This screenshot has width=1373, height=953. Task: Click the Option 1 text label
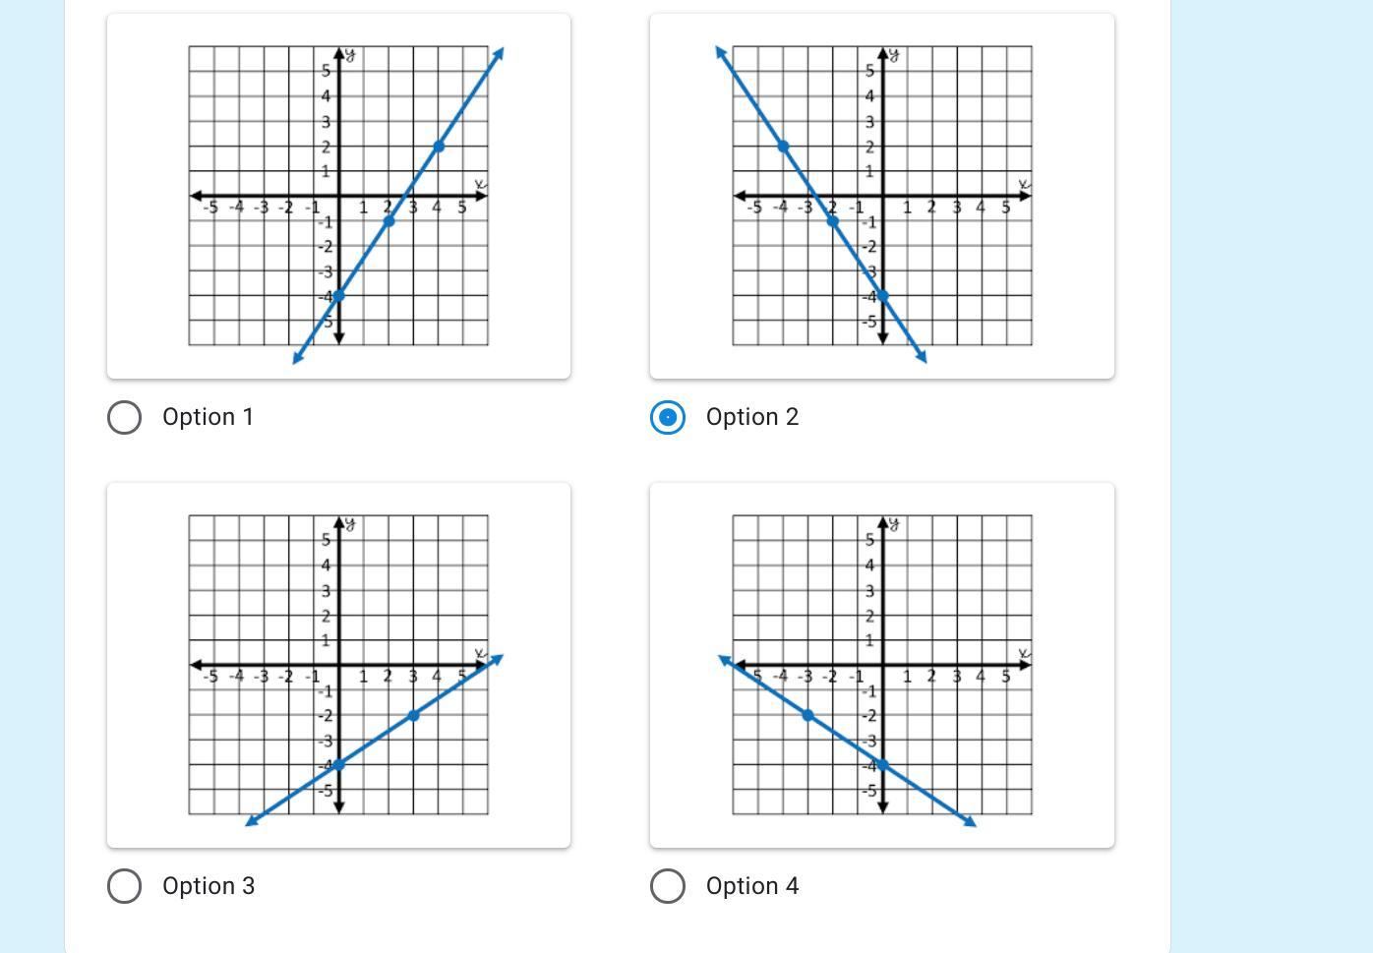click(x=209, y=417)
